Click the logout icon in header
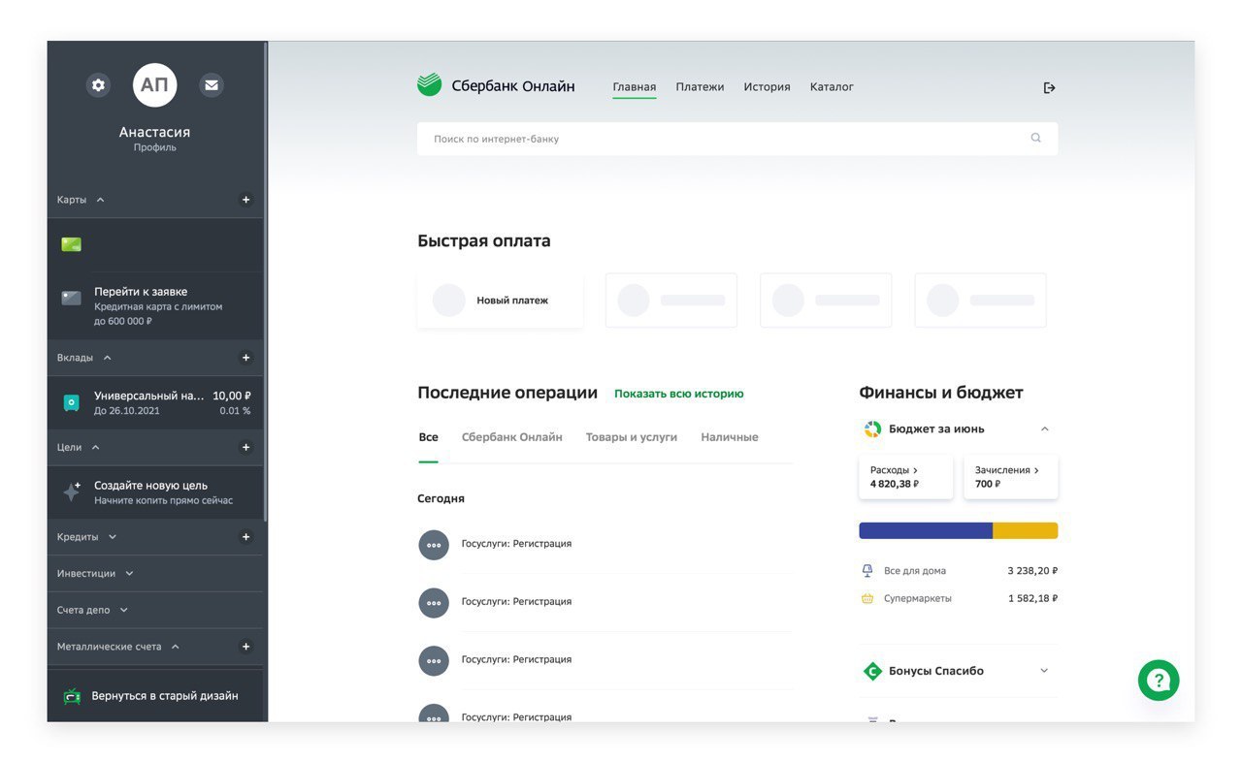 [x=1049, y=88]
